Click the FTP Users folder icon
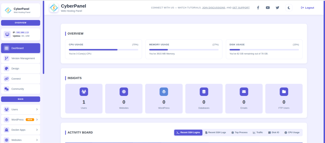 (284, 92)
